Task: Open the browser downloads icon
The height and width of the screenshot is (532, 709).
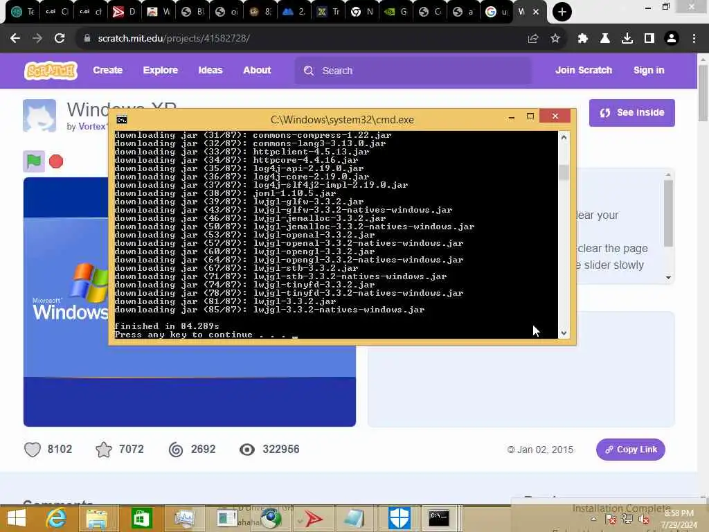Action: (627, 39)
